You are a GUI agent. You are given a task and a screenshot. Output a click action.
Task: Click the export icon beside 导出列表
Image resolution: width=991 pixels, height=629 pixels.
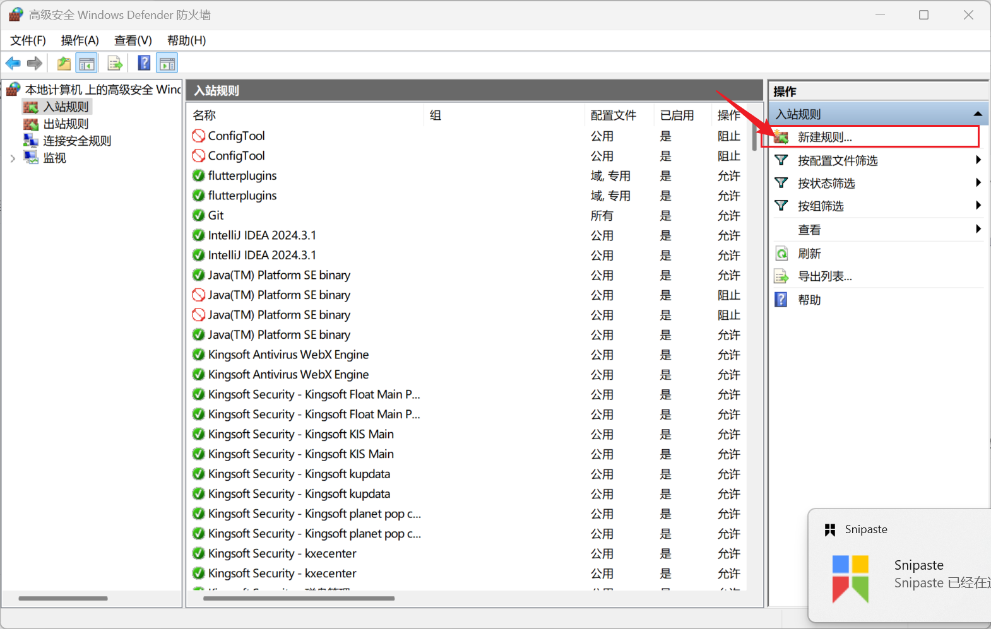[x=781, y=276]
